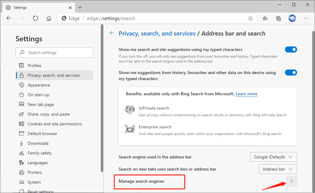Open Default browser settings section

(x=54, y=134)
